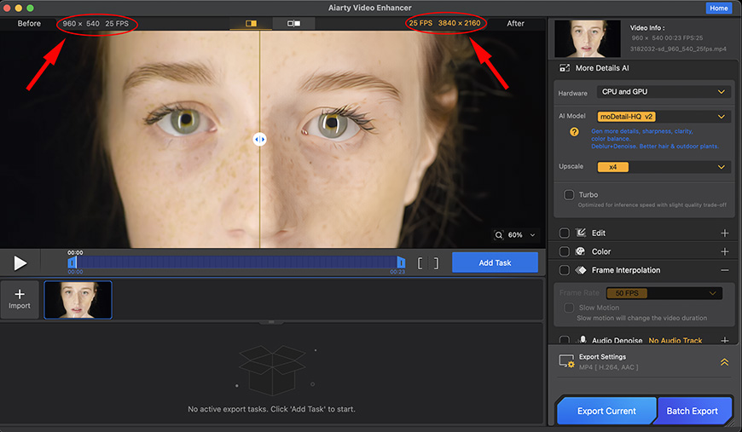The width and height of the screenshot is (742, 432).
Task: Open the AI Model moDetail-HQ v2 dropdown
Action: click(x=664, y=116)
